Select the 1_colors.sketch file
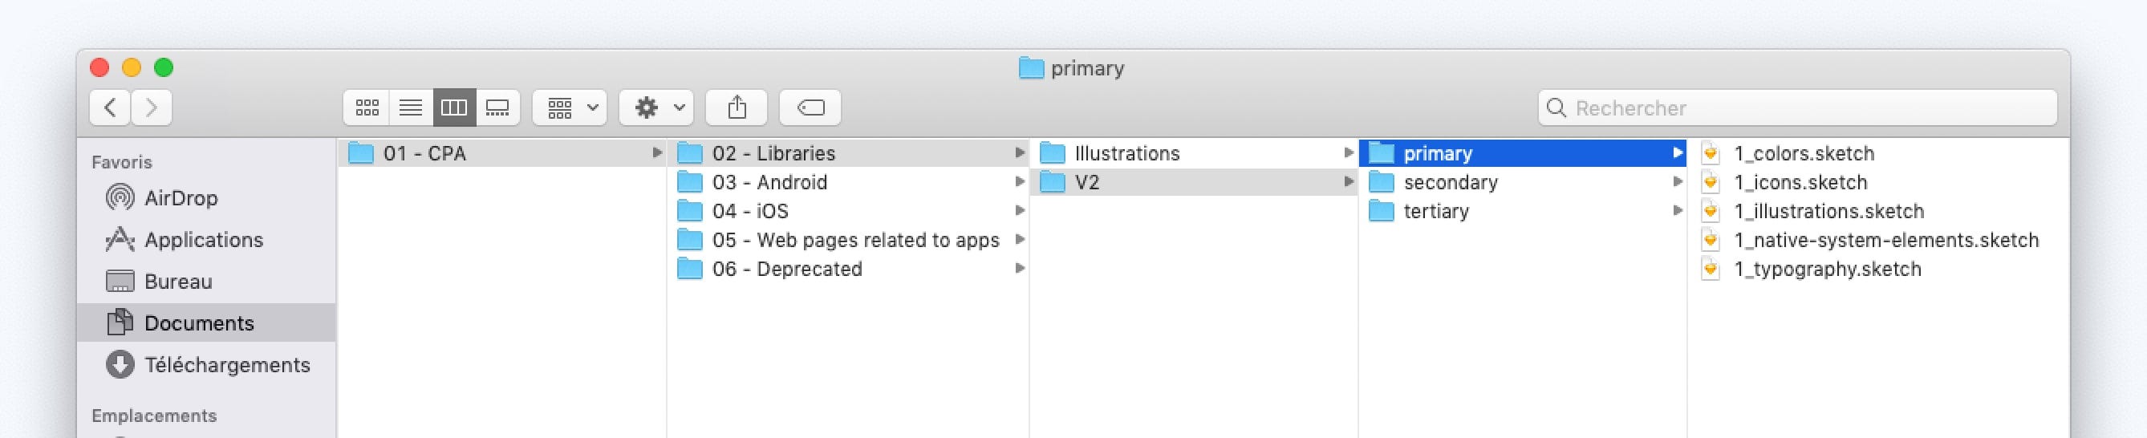 click(1879, 153)
